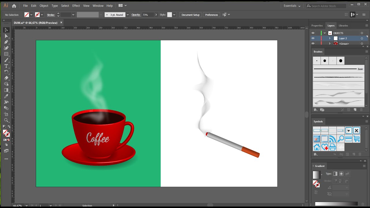
Task: Choose Radial gradient type
Action: pos(341,174)
